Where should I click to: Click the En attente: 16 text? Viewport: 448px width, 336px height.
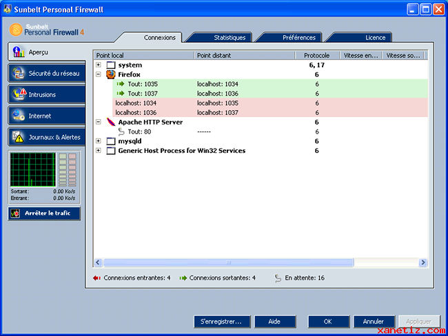pyautogui.click(x=305, y=277)
